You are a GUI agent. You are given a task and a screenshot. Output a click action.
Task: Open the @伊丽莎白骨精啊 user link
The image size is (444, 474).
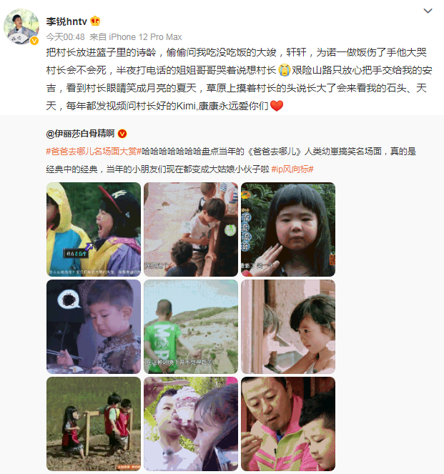click(80, 133)
